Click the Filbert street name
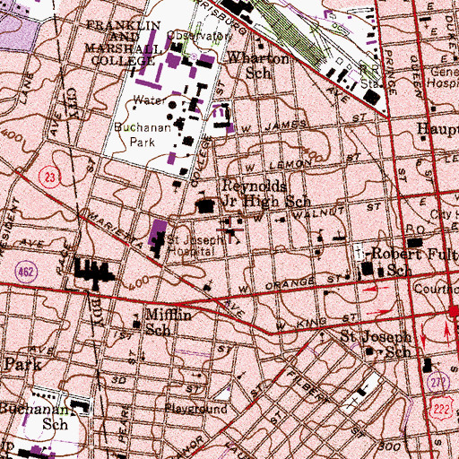 307,385
